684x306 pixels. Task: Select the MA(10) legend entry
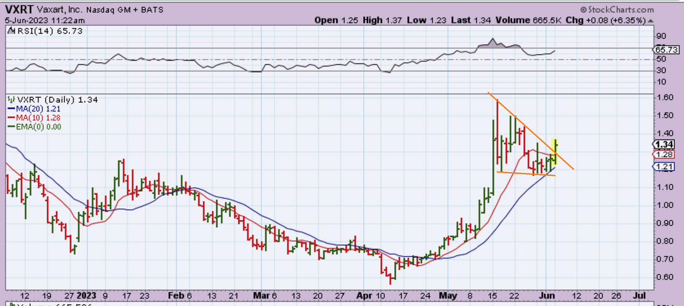point(34,118)
